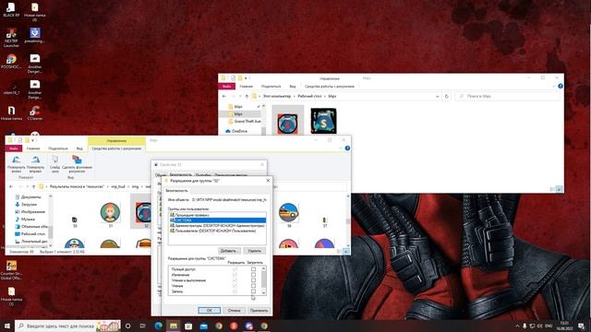Check Deny for Read permission

[253, 286]
